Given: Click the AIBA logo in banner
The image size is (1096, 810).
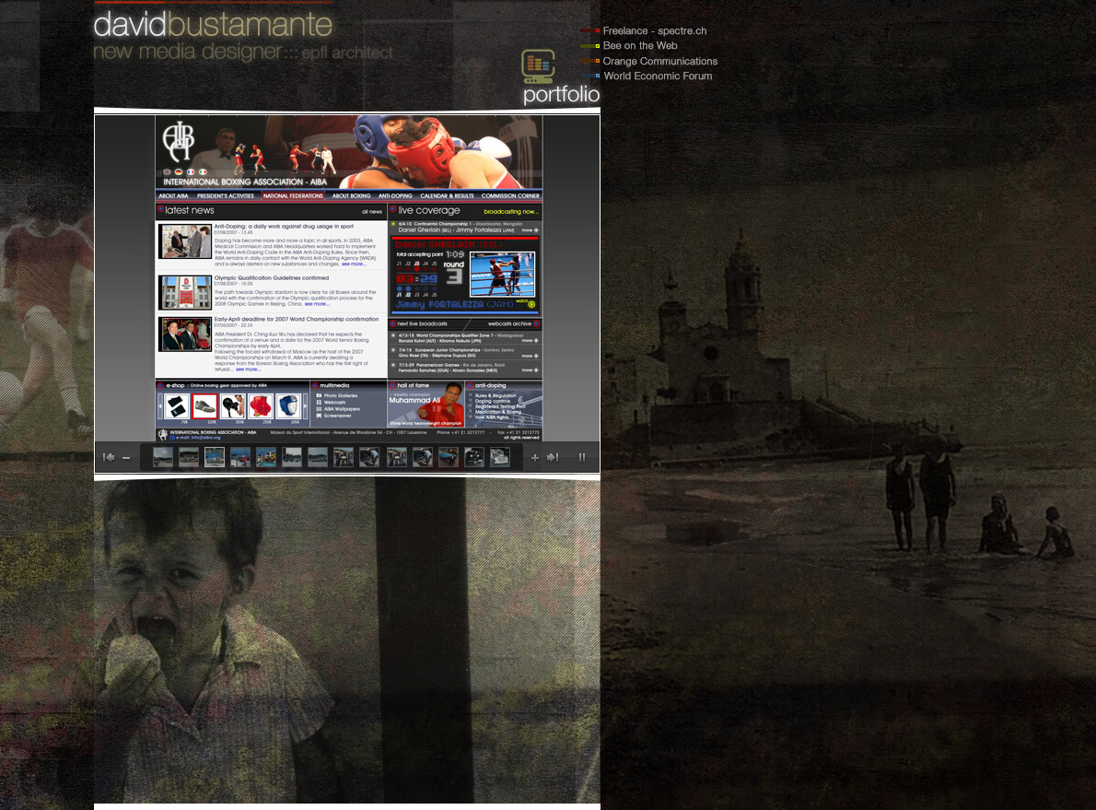Looking at the screenshot, I should (179, 141).
